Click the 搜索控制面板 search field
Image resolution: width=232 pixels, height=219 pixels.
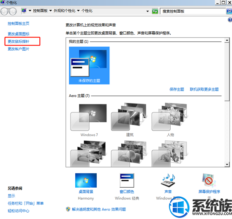click(193, 11)
